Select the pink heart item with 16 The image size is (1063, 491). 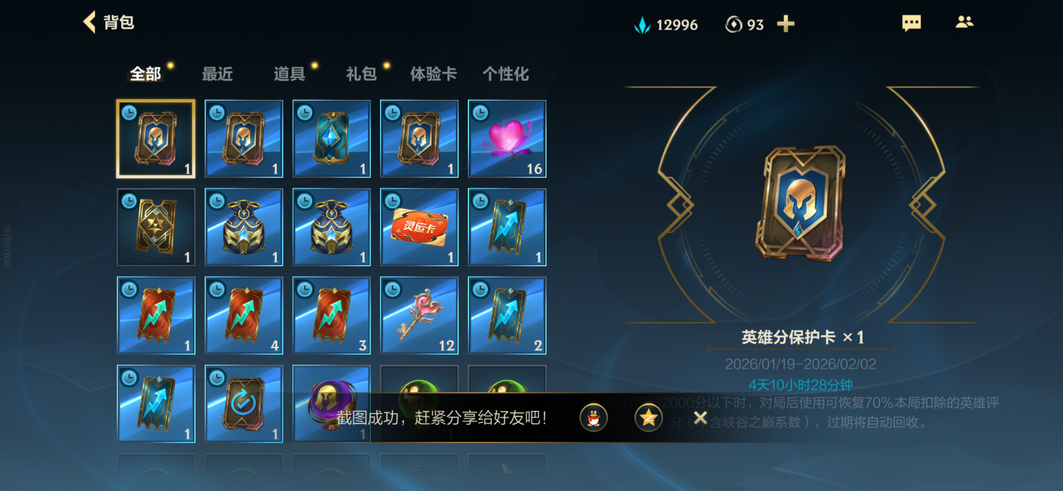click(507, 139)
